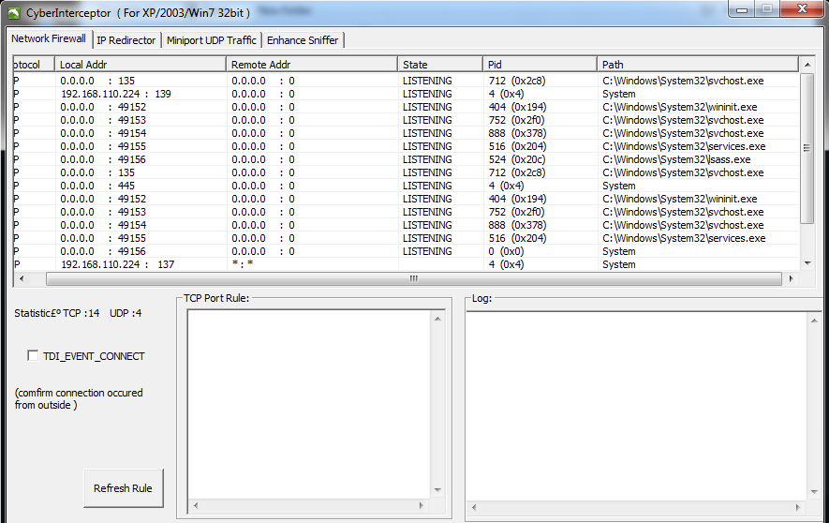Viewport: 829px width, 523px height.
Task: Sort by the Local Addr column header
Action: (x=141, y=65)
